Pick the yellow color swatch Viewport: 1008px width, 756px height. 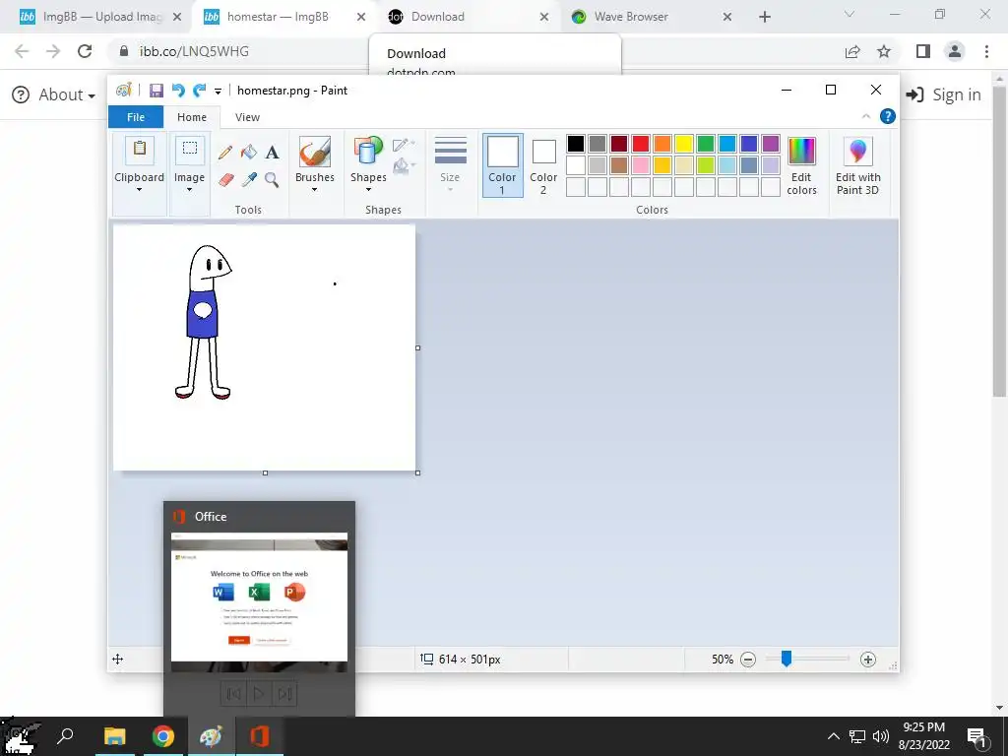[684, 144]
